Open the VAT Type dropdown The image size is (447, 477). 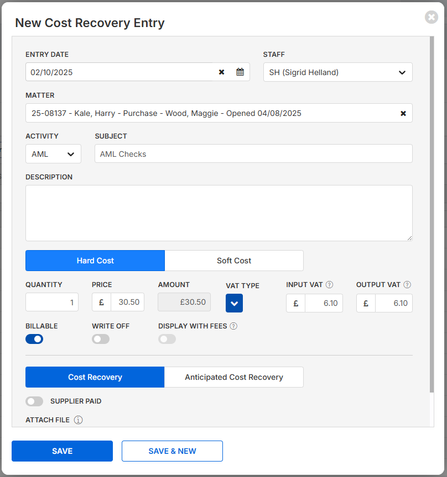click(x=234, y=303)
